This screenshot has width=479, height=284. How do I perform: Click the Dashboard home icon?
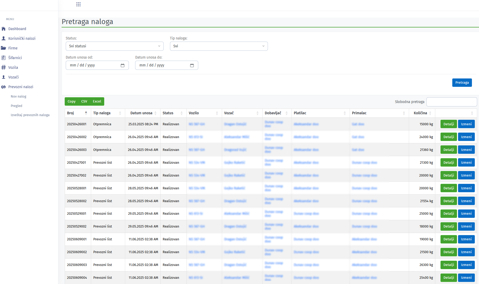[4, 29]
